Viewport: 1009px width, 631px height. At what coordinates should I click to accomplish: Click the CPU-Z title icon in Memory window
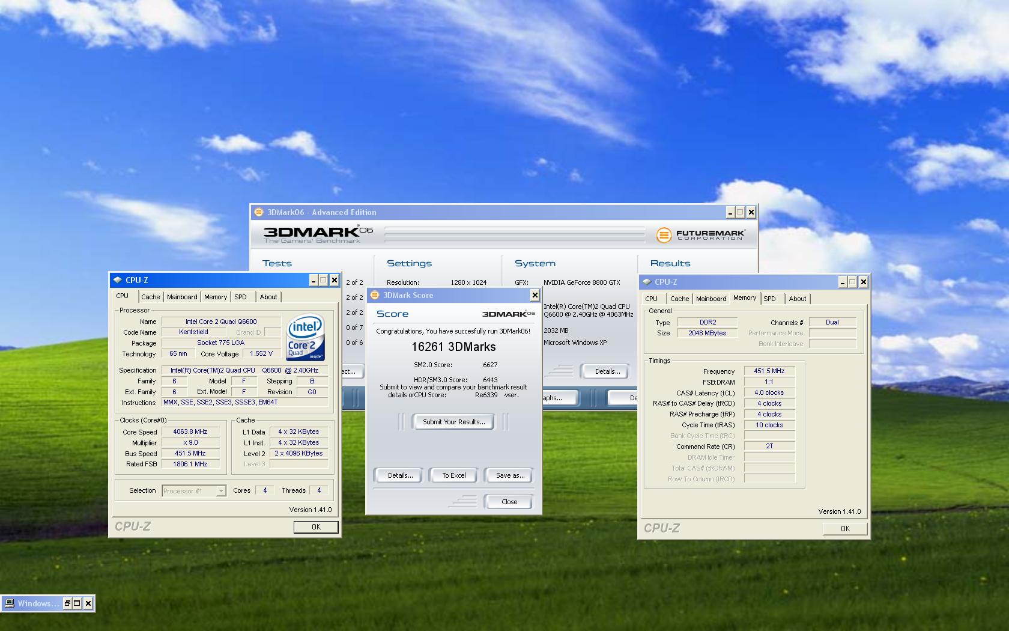[647, 282]
